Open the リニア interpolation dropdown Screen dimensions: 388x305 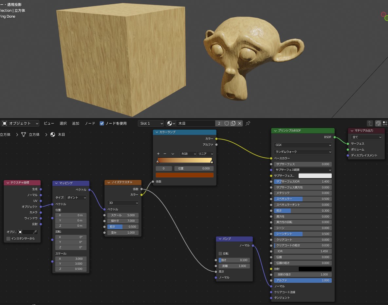[x=205, y=153]
